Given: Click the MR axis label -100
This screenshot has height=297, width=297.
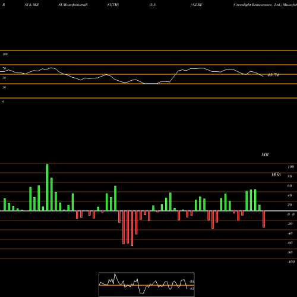Looking at the screenshot, I should click(290, 262).
